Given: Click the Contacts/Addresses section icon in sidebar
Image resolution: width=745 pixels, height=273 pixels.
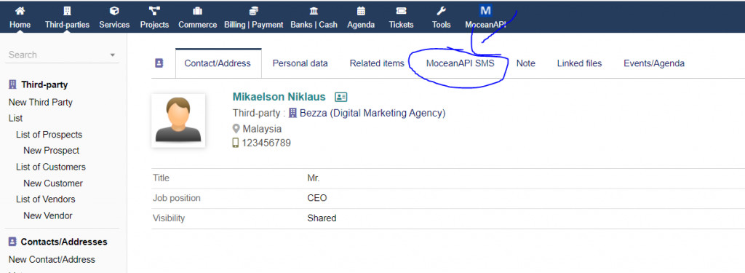Looking at the screenshot, I should tap(13, 242).
